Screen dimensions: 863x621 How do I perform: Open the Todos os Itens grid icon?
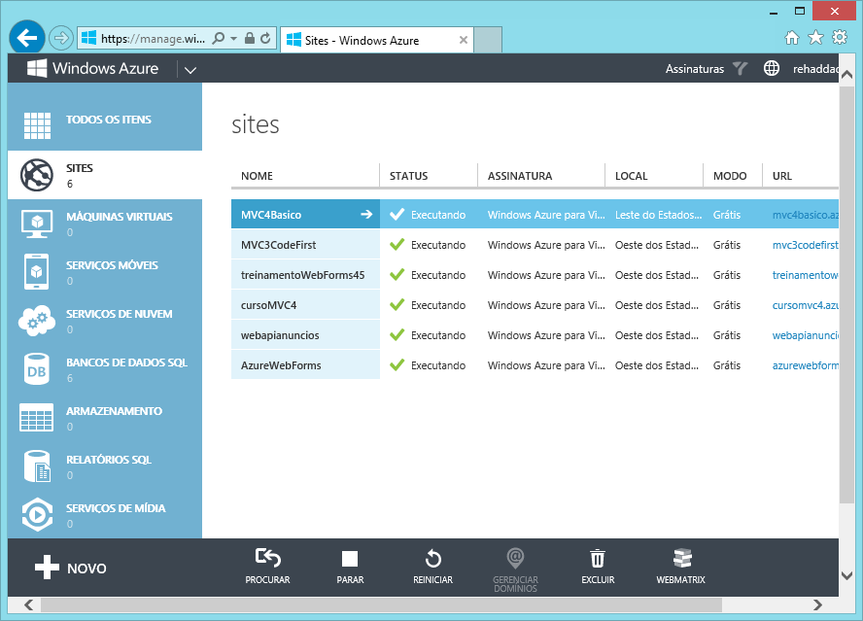(x=37, y=125)
